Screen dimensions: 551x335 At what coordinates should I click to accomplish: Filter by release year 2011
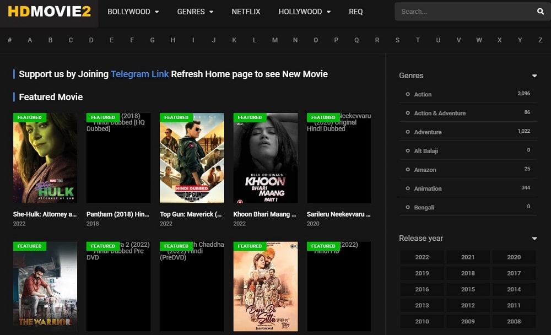[514, 305]
